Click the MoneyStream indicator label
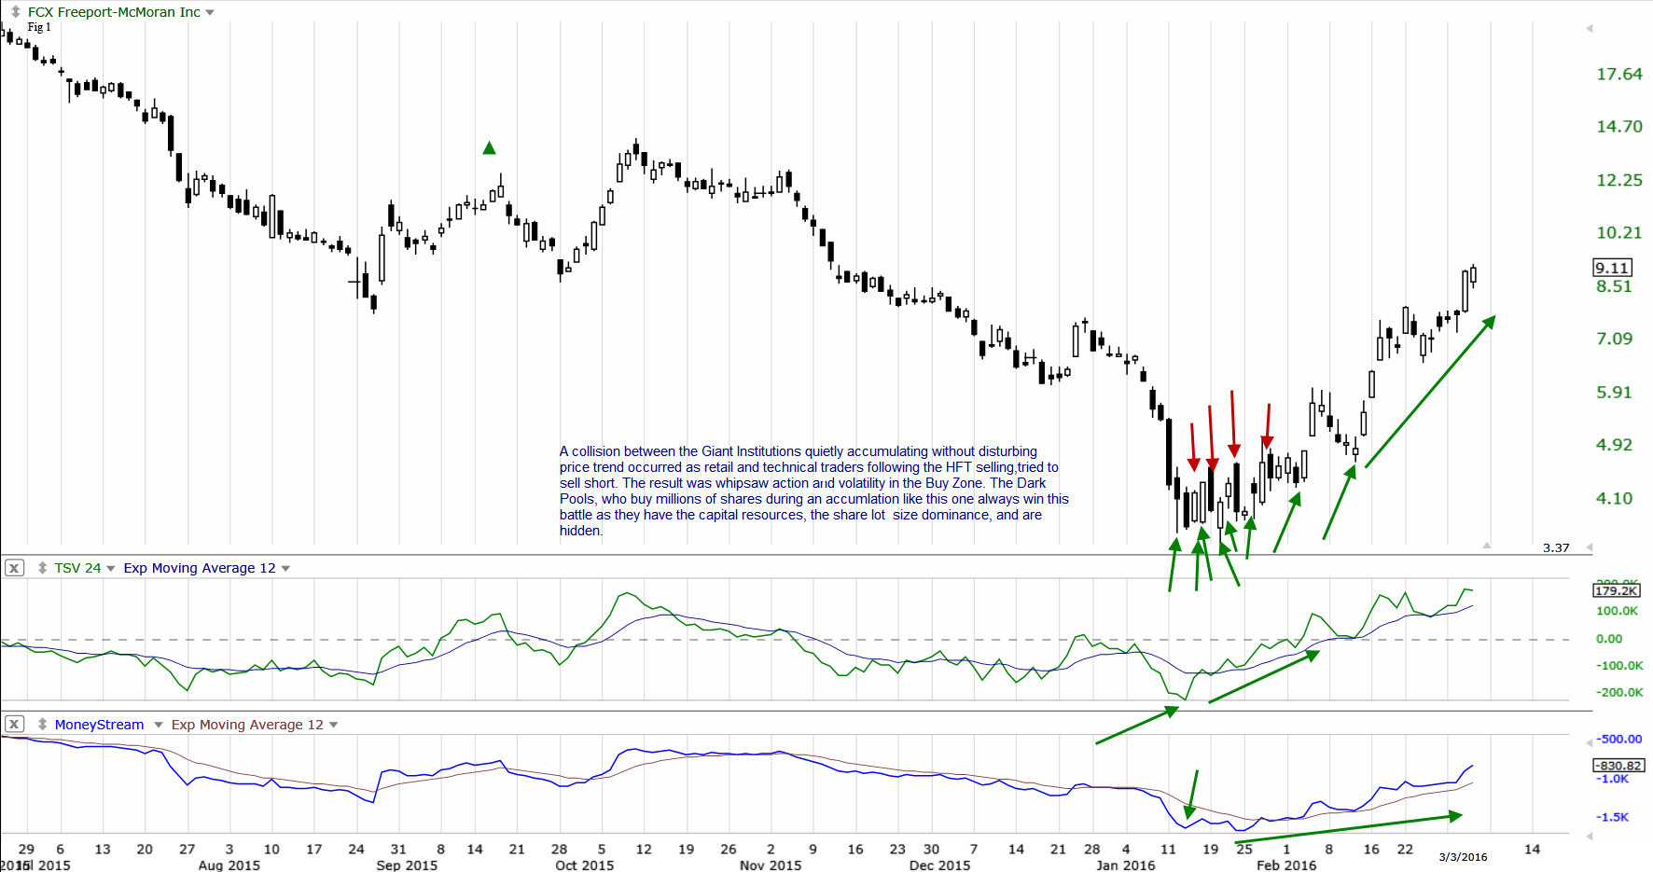Screen dimensions: 1653x872 (x=99, y=725)
